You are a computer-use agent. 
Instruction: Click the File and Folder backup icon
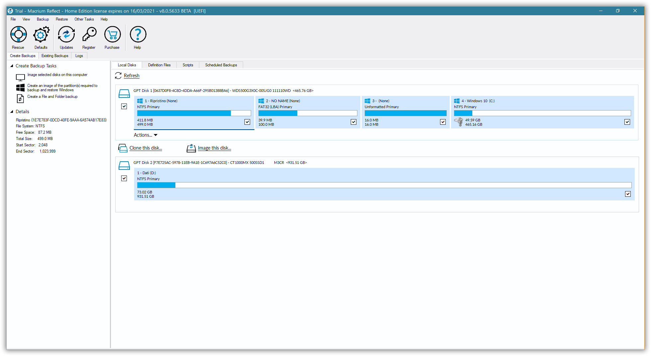(20, 99)
